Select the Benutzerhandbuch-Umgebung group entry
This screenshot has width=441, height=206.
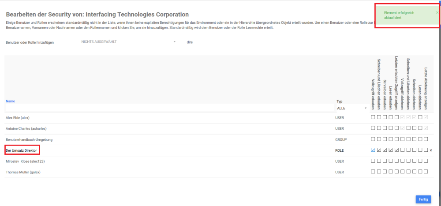pyautogui.click(x=29, y=139)
